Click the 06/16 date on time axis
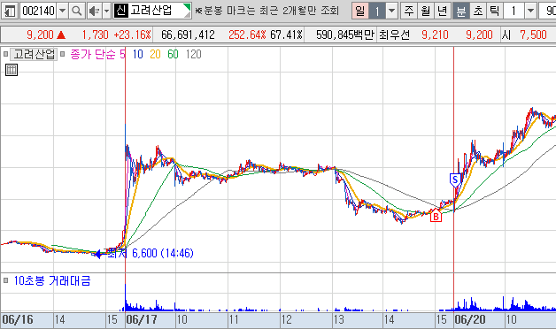The width and height of the screenshot is (556, 329). pos(18,320)
